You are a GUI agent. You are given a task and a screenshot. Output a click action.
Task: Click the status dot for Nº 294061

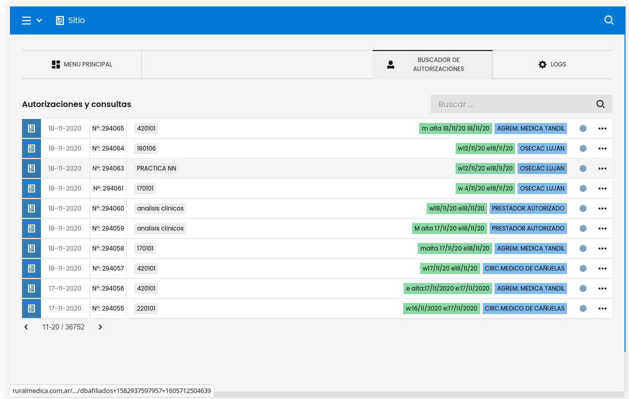(x=583, y=188)
